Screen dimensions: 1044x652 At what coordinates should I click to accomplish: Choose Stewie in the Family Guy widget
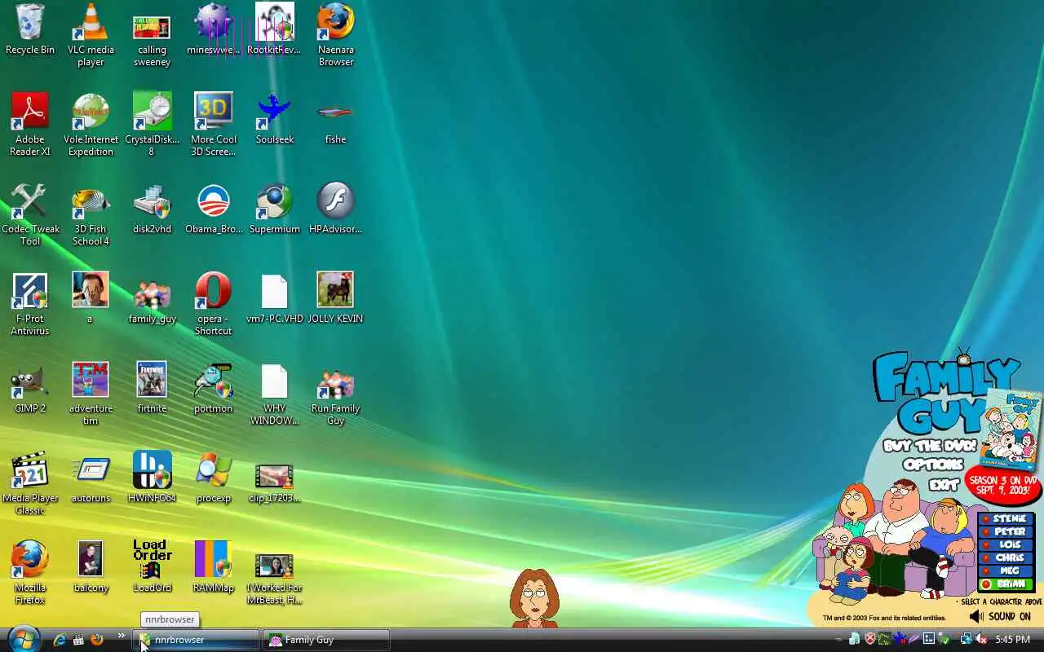pyautogui.click(x=1006, y=518)
